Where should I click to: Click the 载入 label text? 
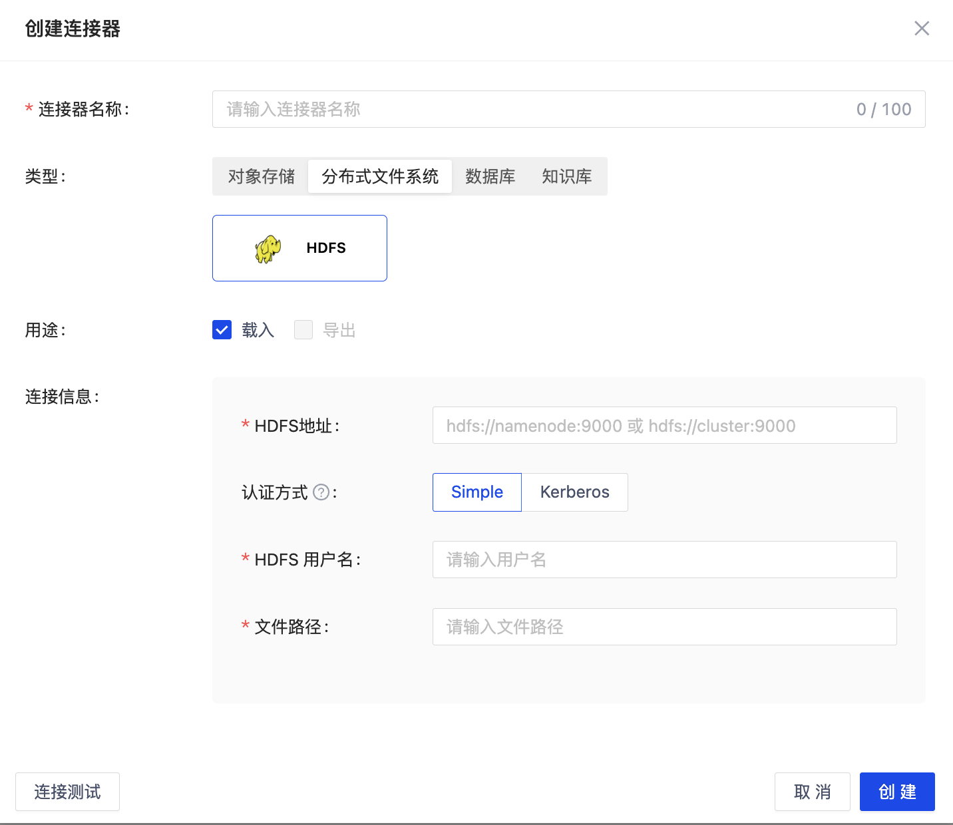pos(258,330)
